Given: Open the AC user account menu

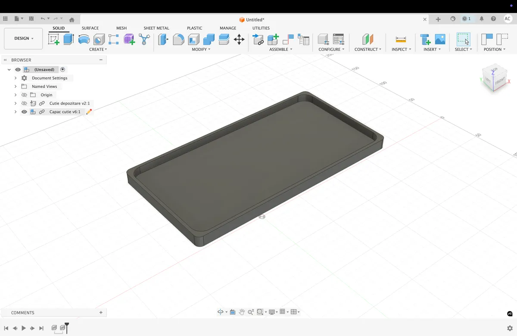Looking at the screenshot, I should point(508,19).
